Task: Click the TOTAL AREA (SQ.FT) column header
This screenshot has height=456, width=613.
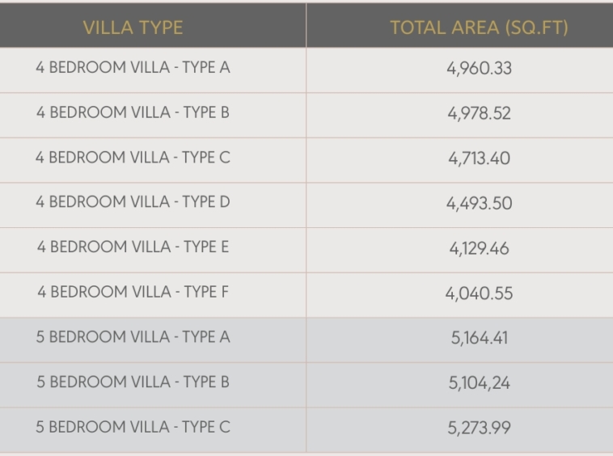Action: pyautogui.click(x=479, y=27)
